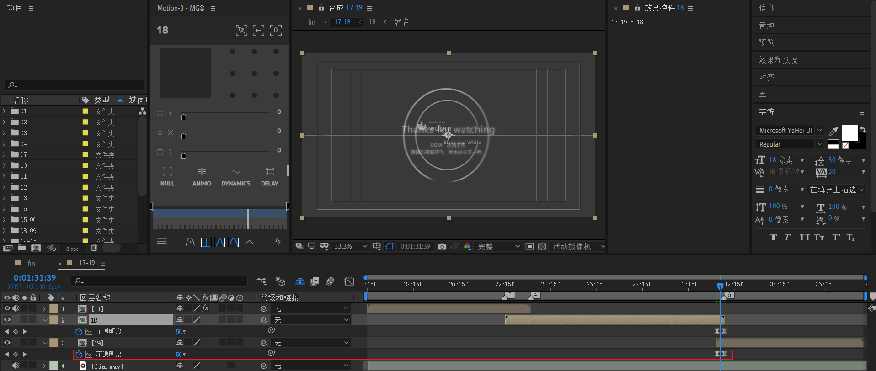The height and width of the screenshot is (371, 876).
Task: Toggle opacity stopwatch under layer [19]
Action: coord(79,354)
